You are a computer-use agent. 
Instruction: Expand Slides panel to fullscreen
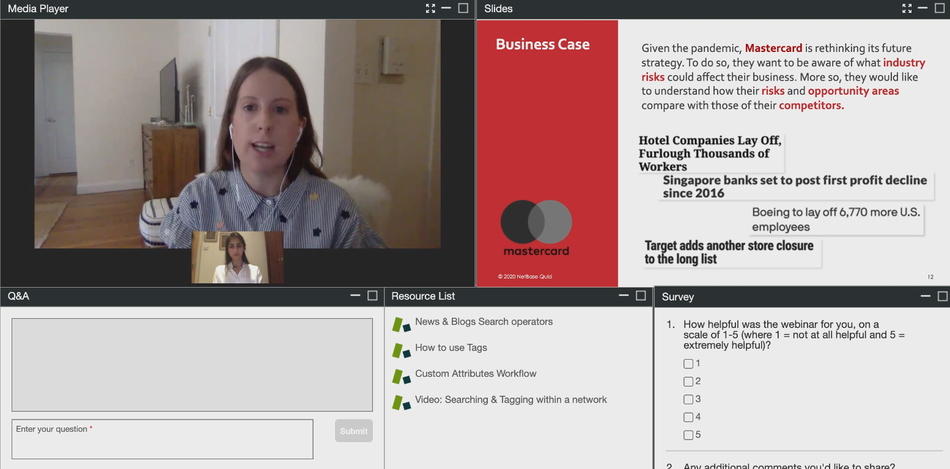click(907, 9)
